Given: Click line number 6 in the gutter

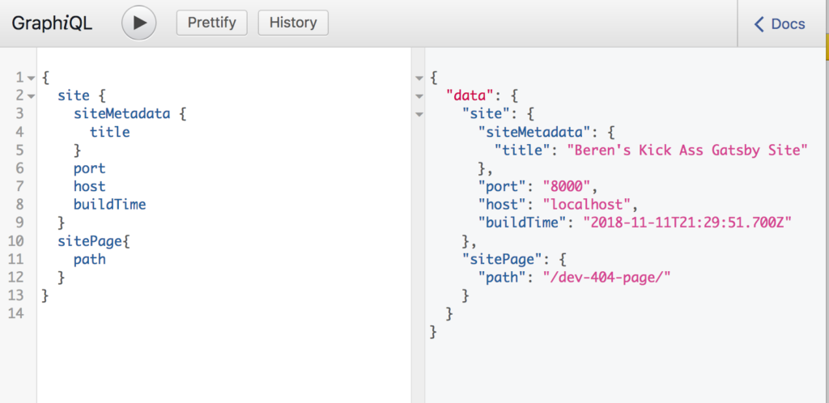Looking at the screenshot, I should (19, 168).
